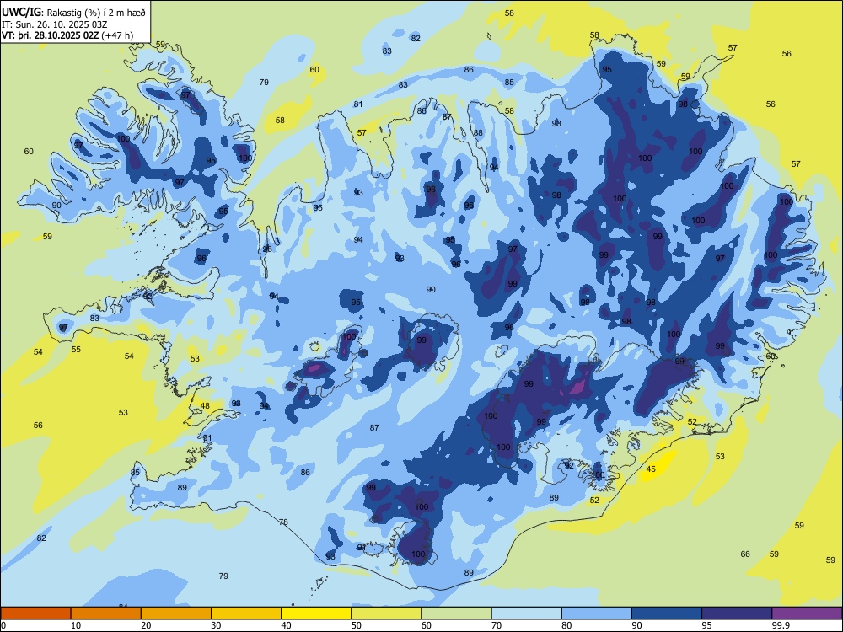Click the legend tick label '70'
The height and width of the screenshot is (632, 843).
497,625
